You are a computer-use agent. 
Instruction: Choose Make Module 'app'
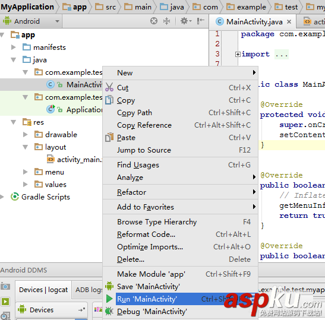click(181, 274)
